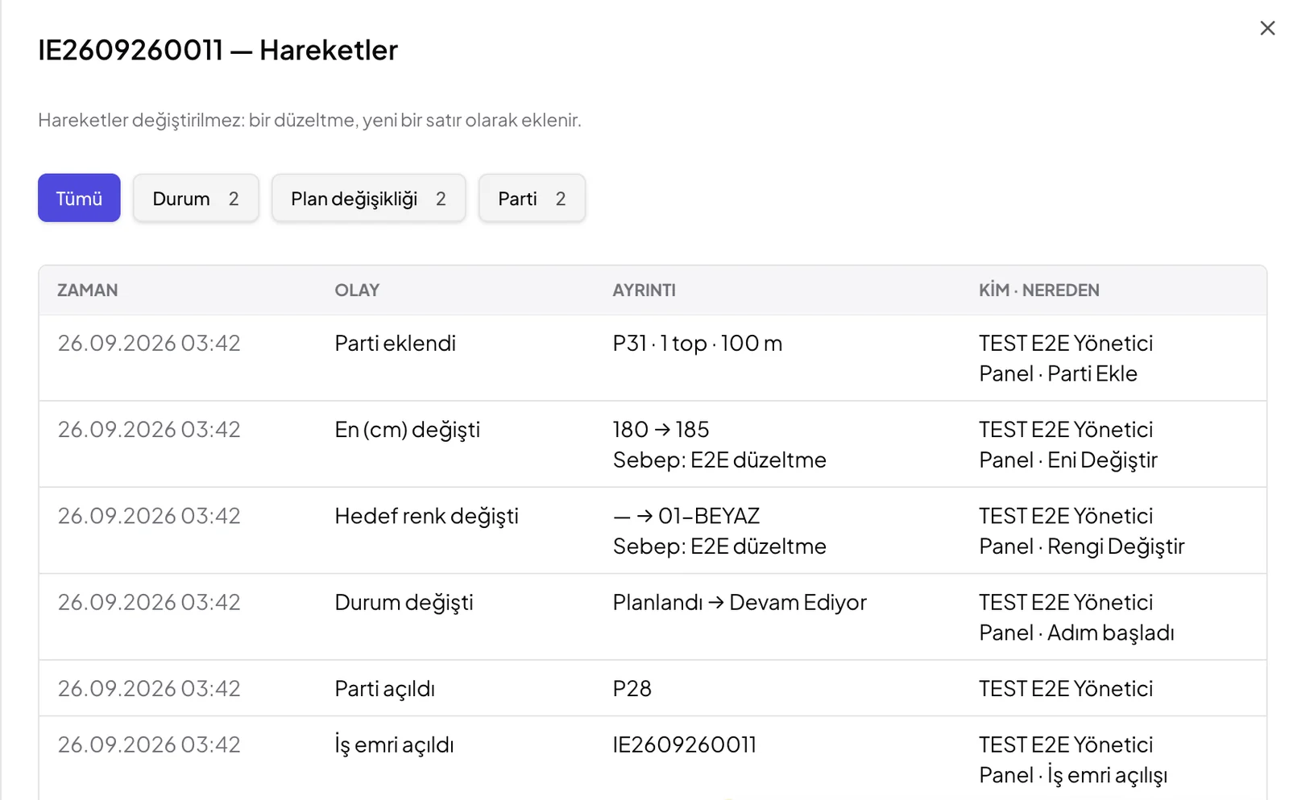This screenshot has width=1289, height=800.
Task: Click the 'IE2609260011' detail cell
Action: 684,745
